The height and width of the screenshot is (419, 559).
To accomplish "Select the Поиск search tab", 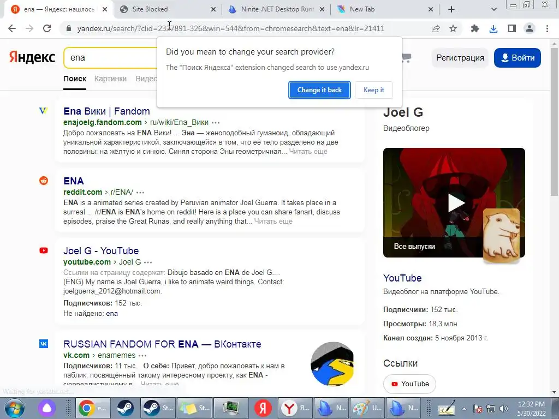I will point(75,79).
